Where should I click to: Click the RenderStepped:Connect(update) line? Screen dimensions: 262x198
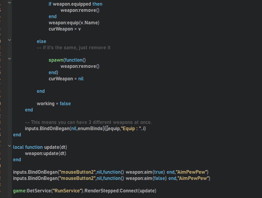coord(84,191)
